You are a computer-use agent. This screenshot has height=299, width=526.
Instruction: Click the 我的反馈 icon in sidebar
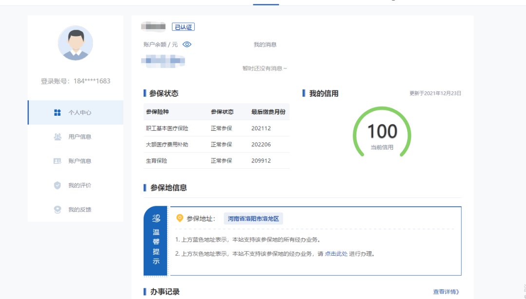click(x=57, y=210)
